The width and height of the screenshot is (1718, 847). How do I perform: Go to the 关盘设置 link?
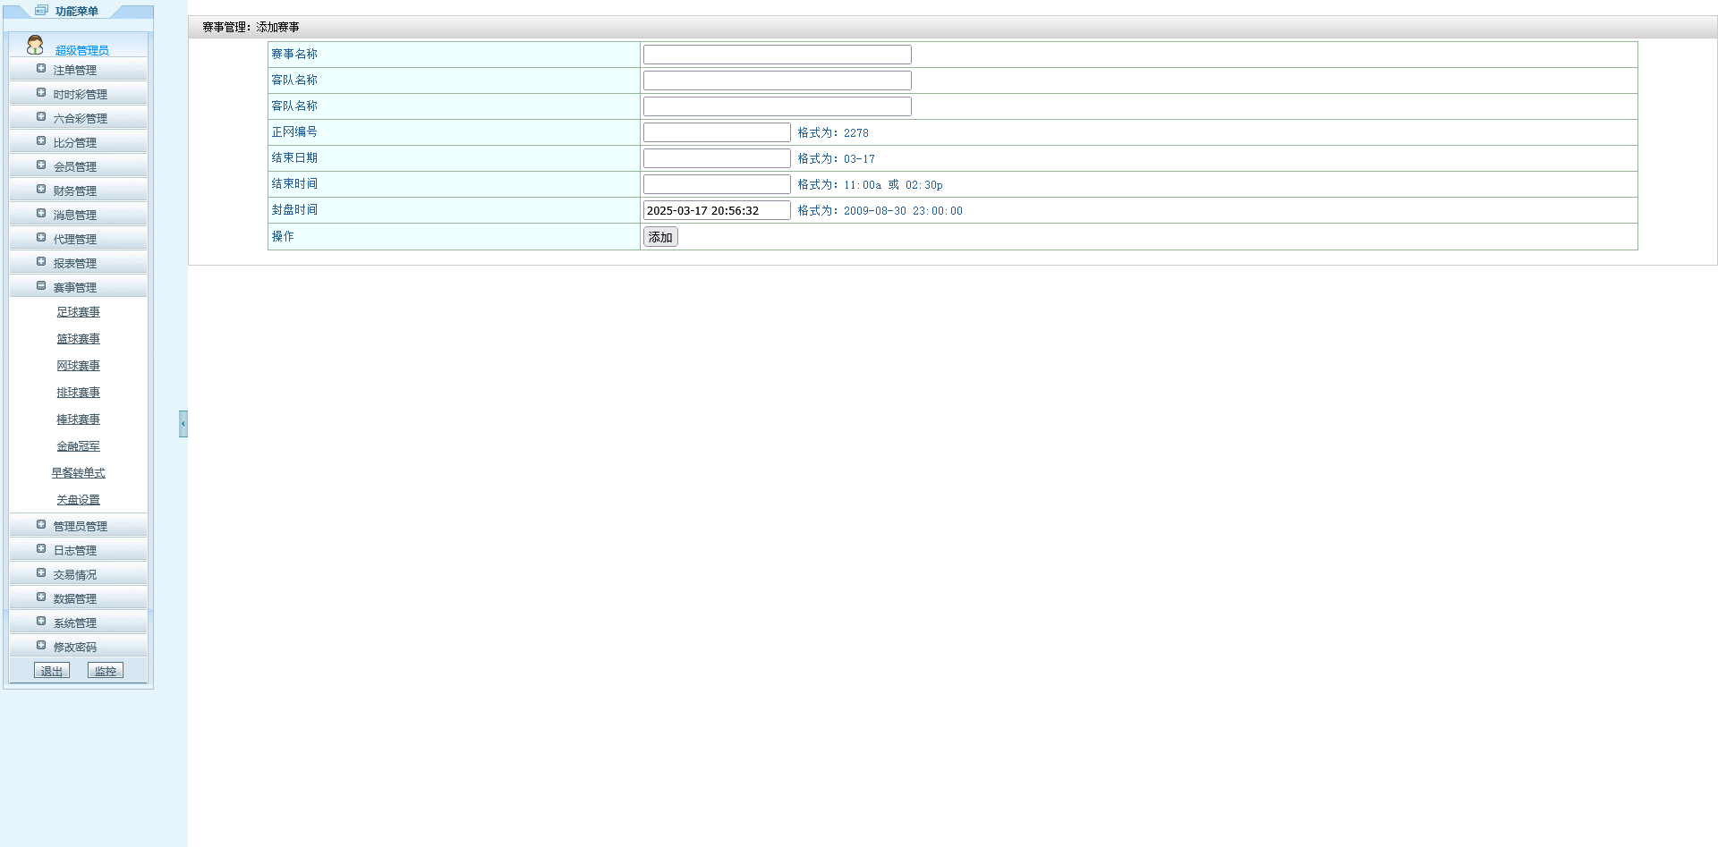(78, 500)
